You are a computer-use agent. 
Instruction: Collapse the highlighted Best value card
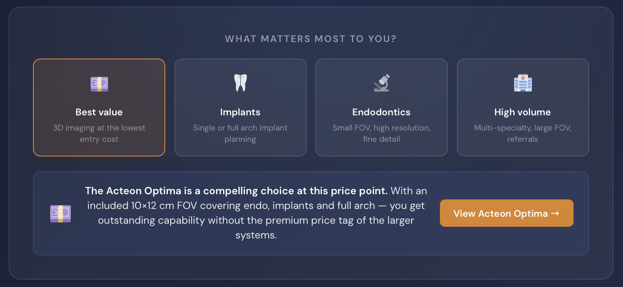coord(99,108)
